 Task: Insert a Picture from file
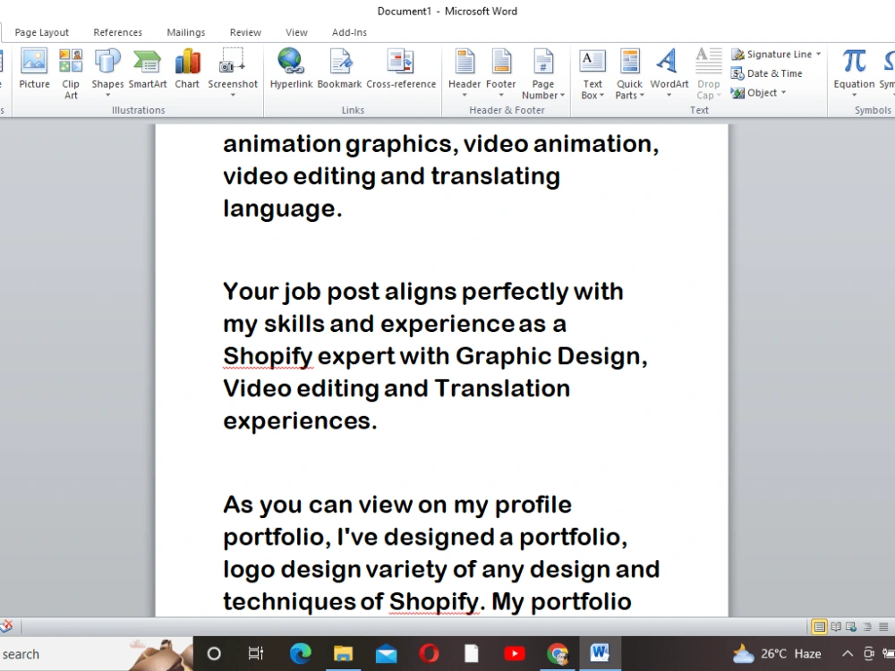[34, 69]
